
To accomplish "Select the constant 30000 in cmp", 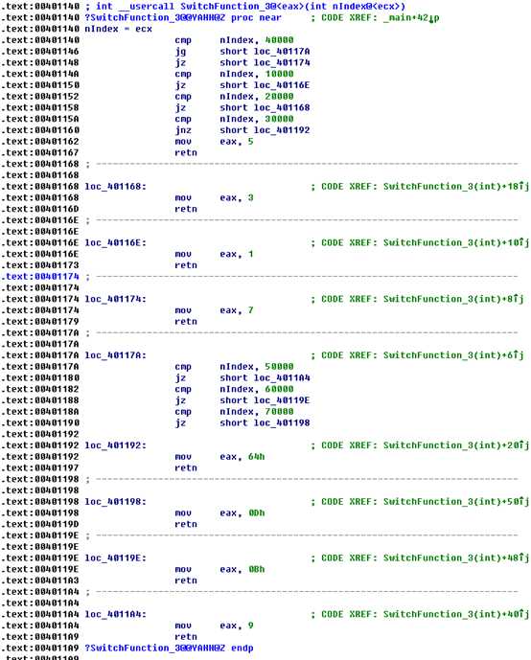I will (279, 119).
